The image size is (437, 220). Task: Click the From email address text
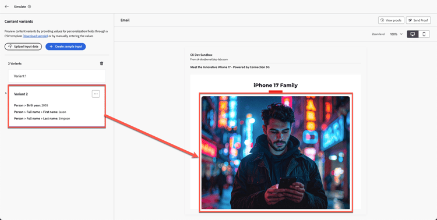click(x=209, y=59)
